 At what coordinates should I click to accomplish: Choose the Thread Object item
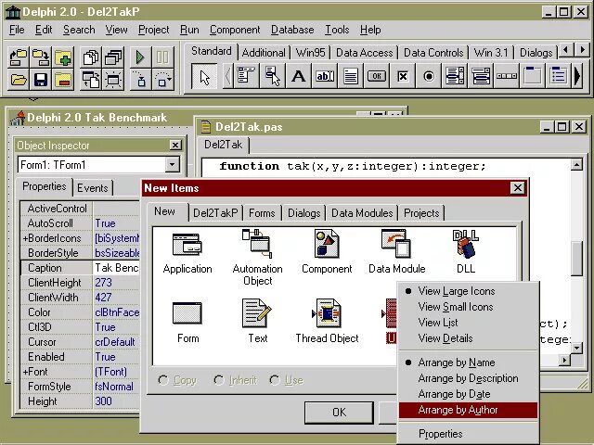coord(327,322)
